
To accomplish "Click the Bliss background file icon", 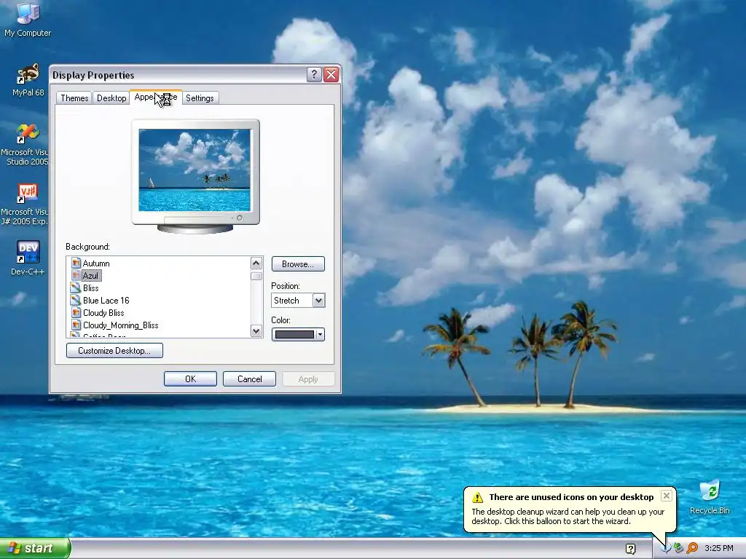I will [x=76, y=288].
